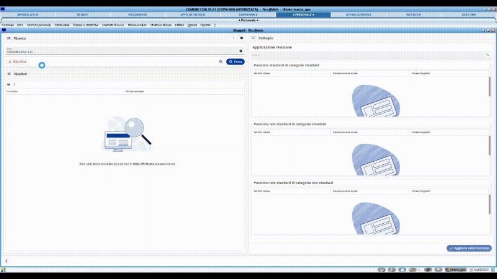
Task: Click Aggiorna valori fascicolo button
Action: (x=469, y=249)
